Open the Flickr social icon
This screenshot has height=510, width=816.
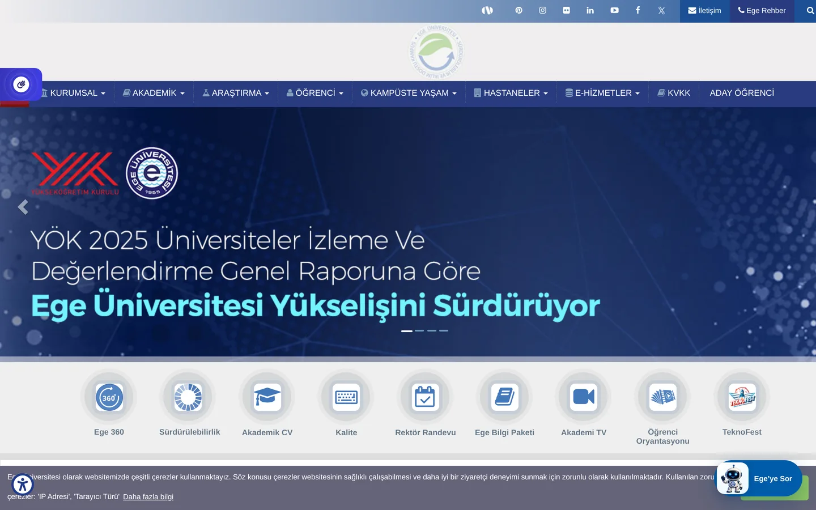point(566,10)
